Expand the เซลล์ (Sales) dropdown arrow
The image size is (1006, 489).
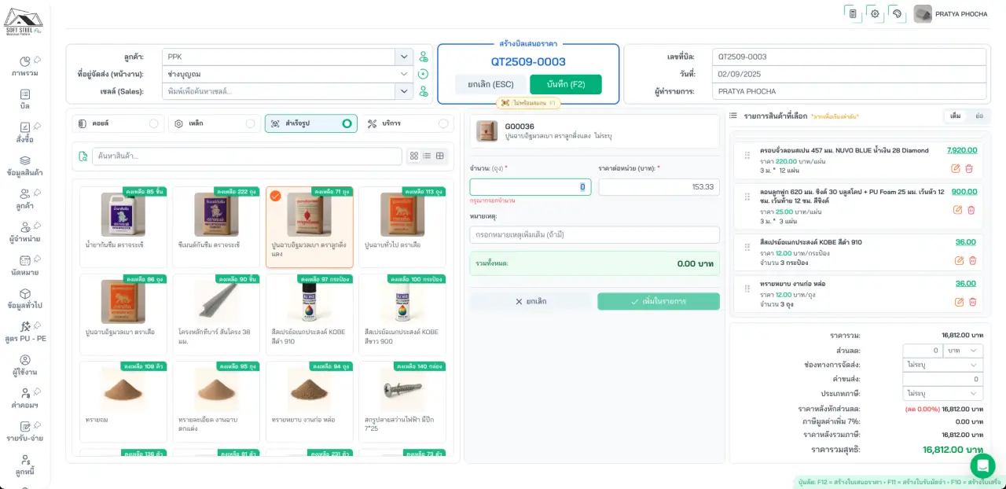click(404, 91)
